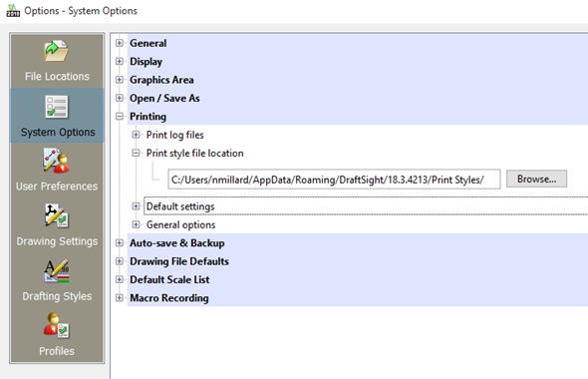Open the Profiles user icon
The height and width of the screenshot is (379, 588).
click(56, 325)
